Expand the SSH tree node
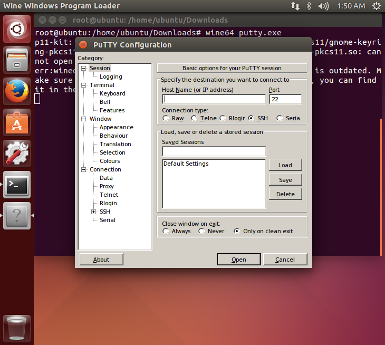 (93, 212)
